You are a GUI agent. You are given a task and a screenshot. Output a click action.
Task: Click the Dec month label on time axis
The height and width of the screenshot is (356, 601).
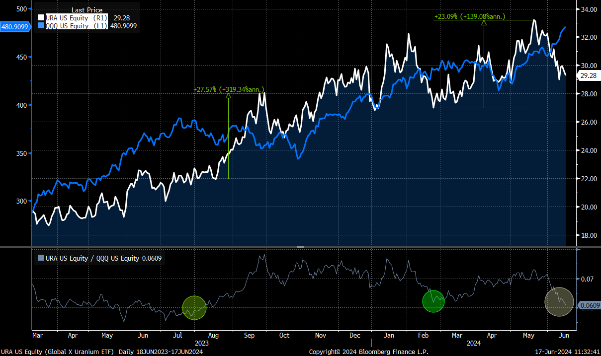[x=355, y=336]
